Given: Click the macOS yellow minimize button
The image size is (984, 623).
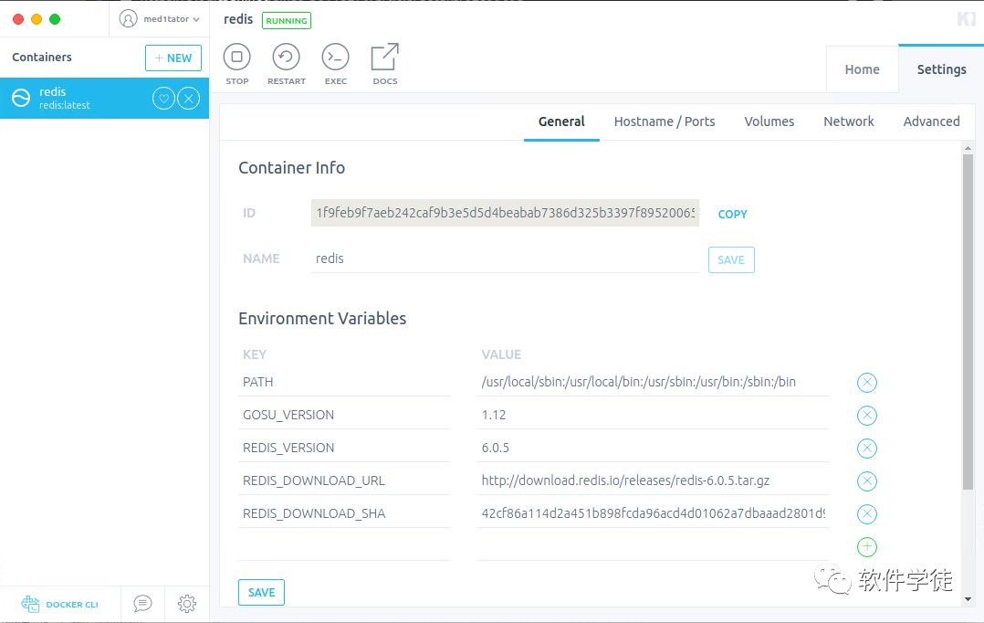Looking at the screenshot, I should [x=37, y=19].
